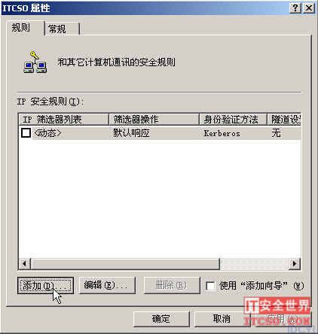Click the 身份验证方法 column header
Image resolution: width=318 pixels, height=334 pixels.
[233, 120]
